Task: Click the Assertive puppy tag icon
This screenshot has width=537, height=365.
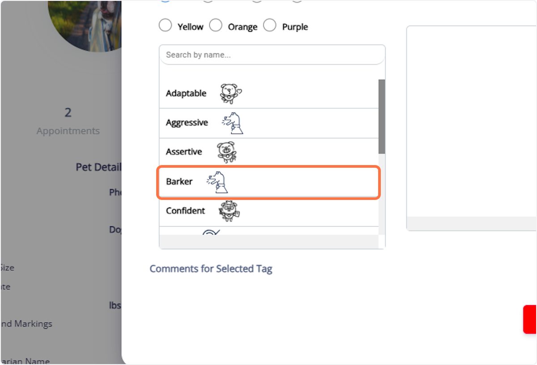Action: coord(226,152)
